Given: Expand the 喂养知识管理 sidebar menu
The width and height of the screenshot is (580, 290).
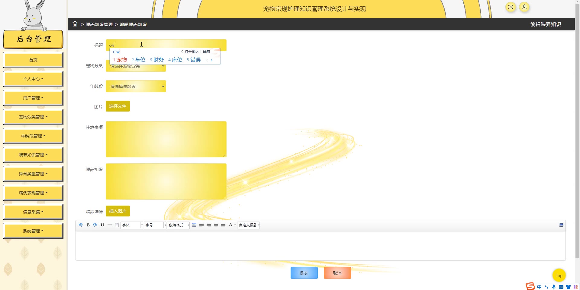Looking at the screenshot, I should tap(33, 155).
